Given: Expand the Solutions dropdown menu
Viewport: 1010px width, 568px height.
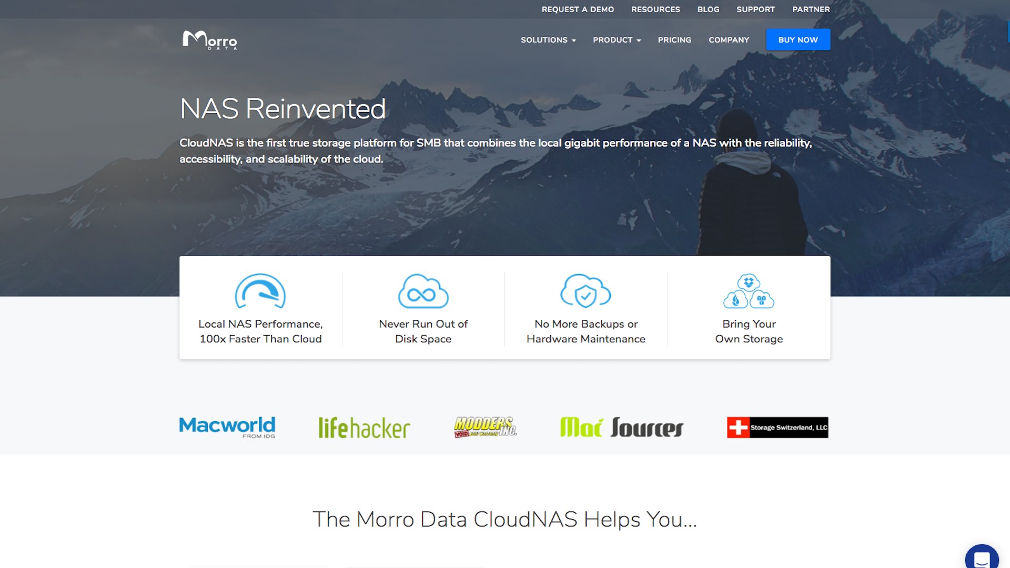Looking at the screenshot, I should (x=548, y=40).
